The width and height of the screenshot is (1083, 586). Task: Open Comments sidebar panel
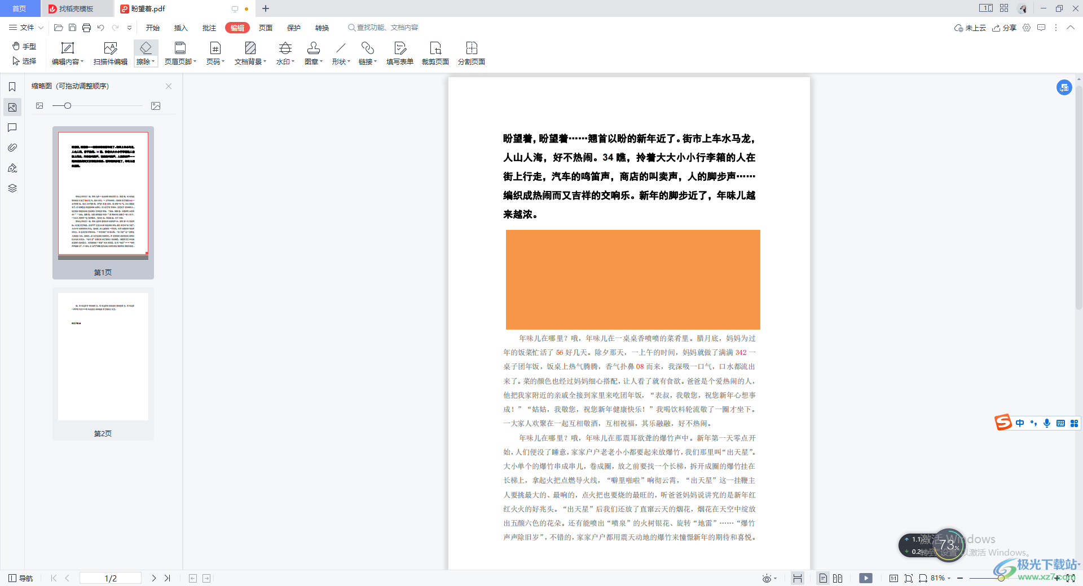click(12, 127)
